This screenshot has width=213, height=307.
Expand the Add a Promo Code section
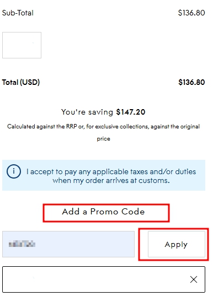point(103,212)
